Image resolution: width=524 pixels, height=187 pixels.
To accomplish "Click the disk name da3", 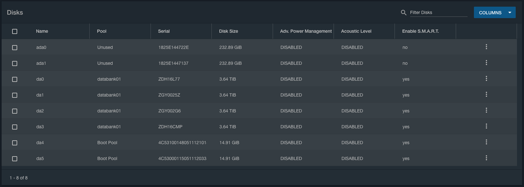I will [x=40, y=127].
